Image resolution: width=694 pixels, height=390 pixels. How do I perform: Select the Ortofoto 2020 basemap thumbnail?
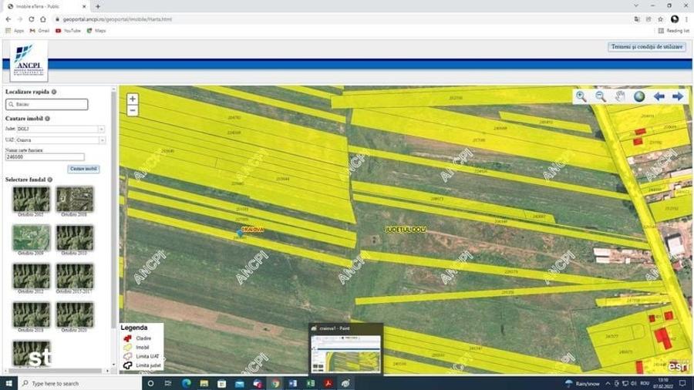coord(74,314)
